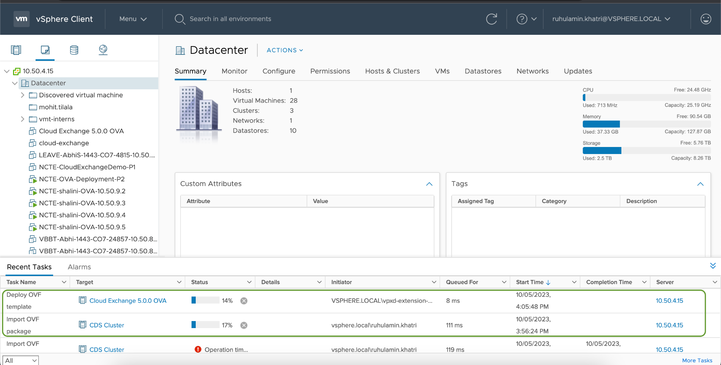Switch to VMs and Templates inventory view icon
This screenshot has height=365, width=721.
pos(45,50)
